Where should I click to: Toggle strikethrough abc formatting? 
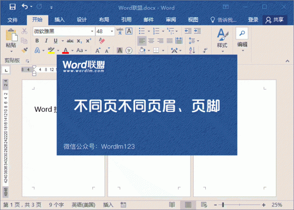pos(70,41)
